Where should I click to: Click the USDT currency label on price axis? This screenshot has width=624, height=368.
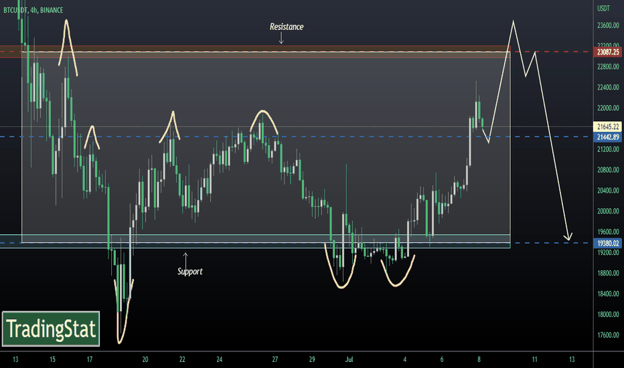click(x=603, y=8)
